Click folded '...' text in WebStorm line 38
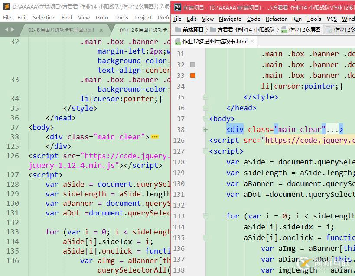The width and height of the screenshot is (355, 276). pos(332,129)
